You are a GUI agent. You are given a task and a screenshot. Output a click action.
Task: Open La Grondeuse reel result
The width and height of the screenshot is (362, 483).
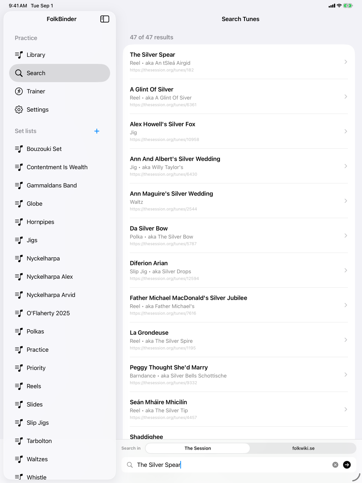tap(239, 340)
